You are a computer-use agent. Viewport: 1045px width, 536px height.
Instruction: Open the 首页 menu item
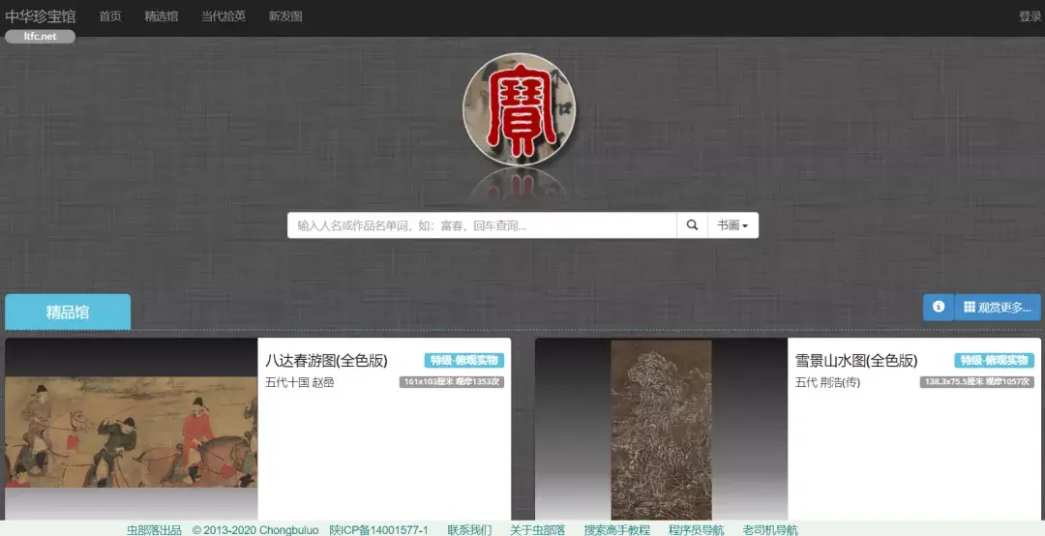tap(110, 16)
